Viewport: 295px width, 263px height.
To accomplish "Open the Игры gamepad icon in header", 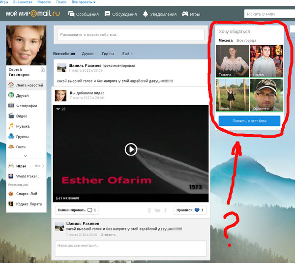I will point(185,14).
